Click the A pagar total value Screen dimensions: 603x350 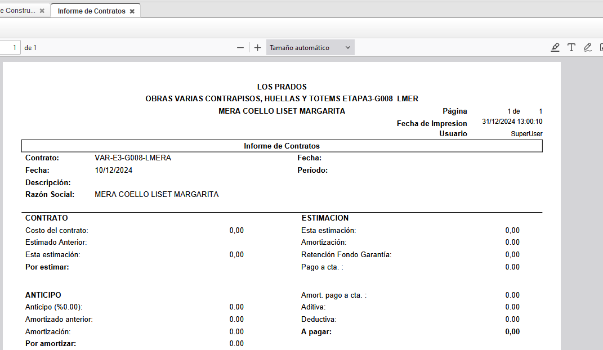coord(512,332)
